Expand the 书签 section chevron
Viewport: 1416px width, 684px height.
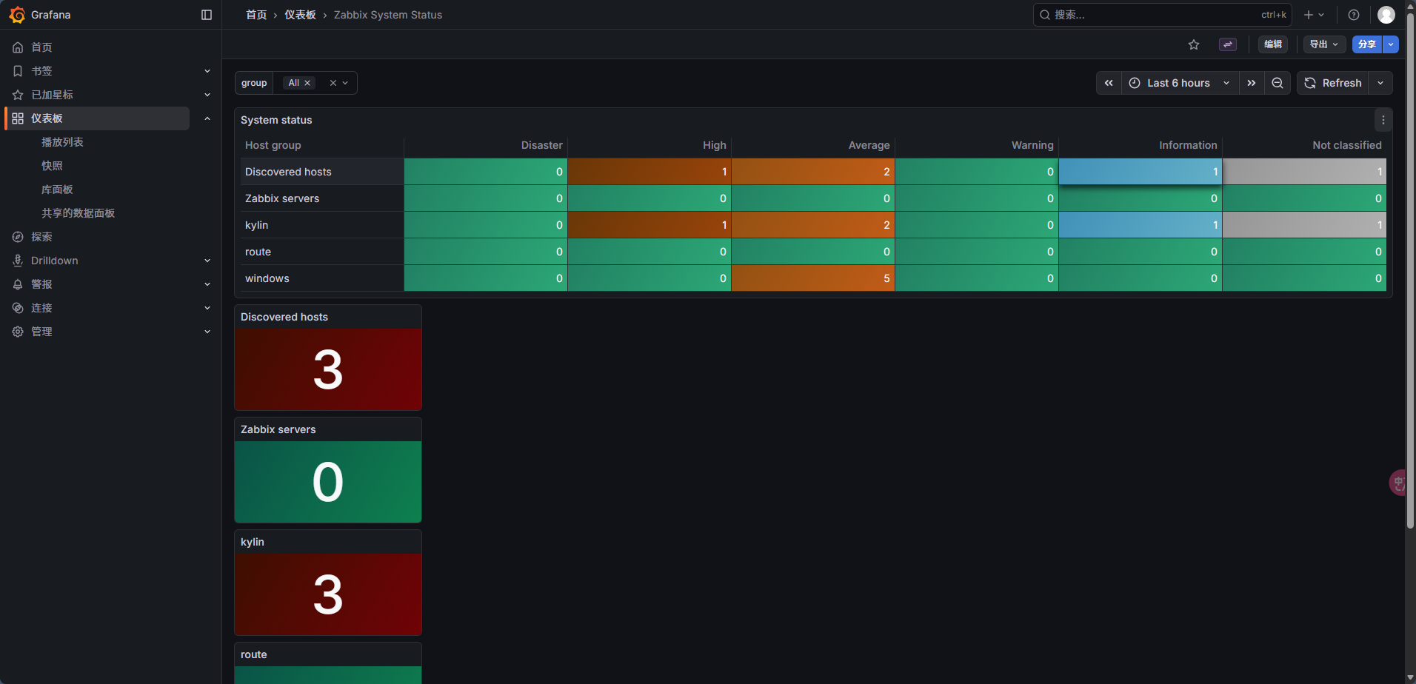(x=207, y=71)
